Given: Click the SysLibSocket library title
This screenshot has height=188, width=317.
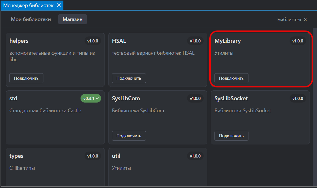Looking at the screenshot, I should pos(231,99).
